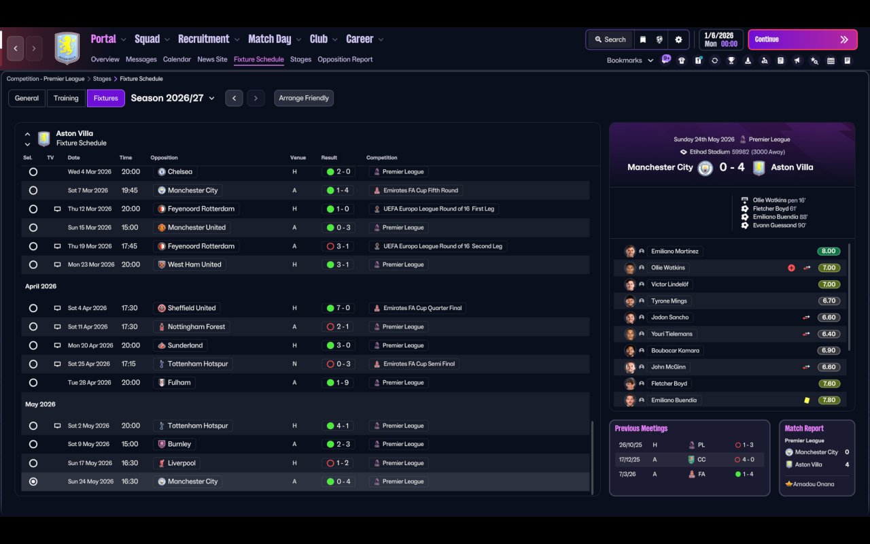
Task: Click the Sheffield United club badge
Action: (x=162, y=308)
